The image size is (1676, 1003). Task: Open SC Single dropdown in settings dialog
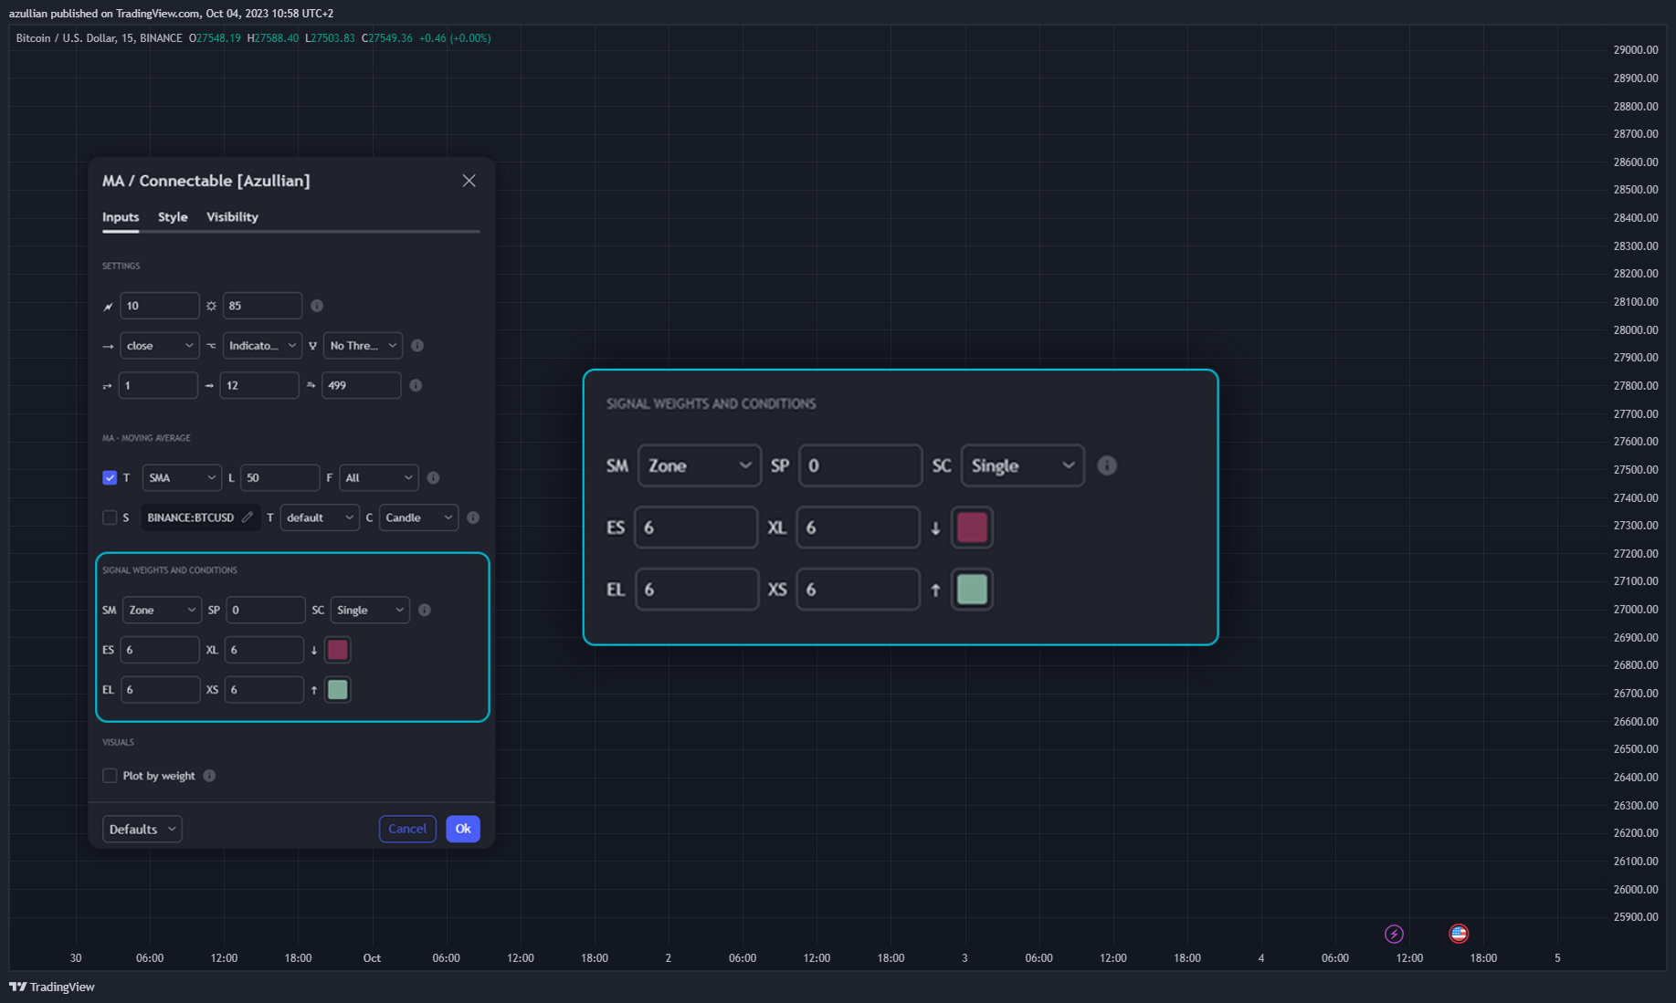[x=370, y=610]
